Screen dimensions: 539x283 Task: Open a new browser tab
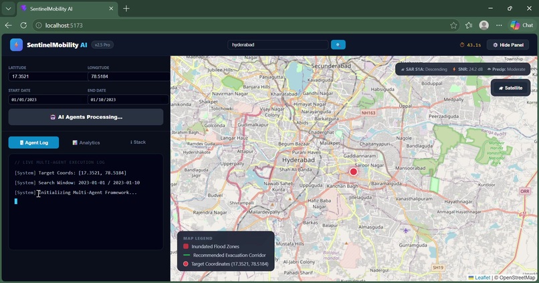(x=126, y=9)
